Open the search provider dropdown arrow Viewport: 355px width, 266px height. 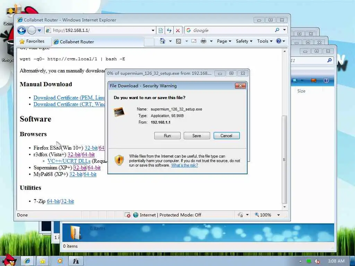(284, 30)
